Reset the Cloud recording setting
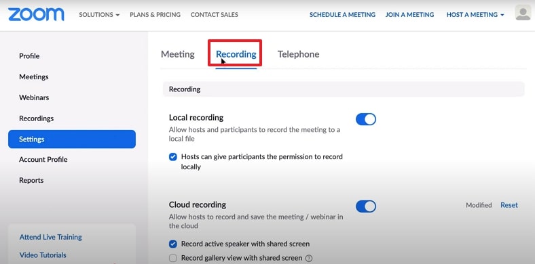 pos(509,205)
